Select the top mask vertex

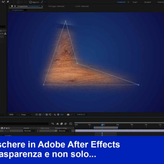66,21
